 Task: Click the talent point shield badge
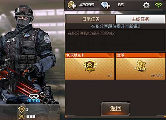[x=90, y=66]
